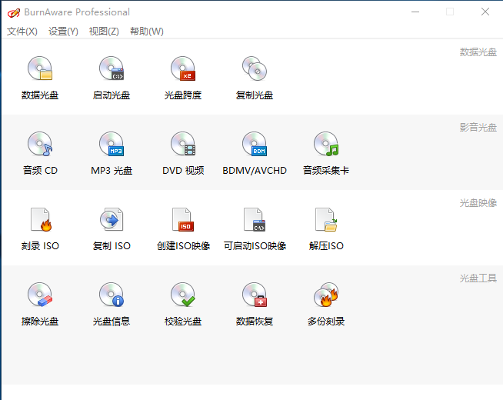Select the 创建ISO映像 make ISO tool
503x400 pixels.
tap(183, 228)
